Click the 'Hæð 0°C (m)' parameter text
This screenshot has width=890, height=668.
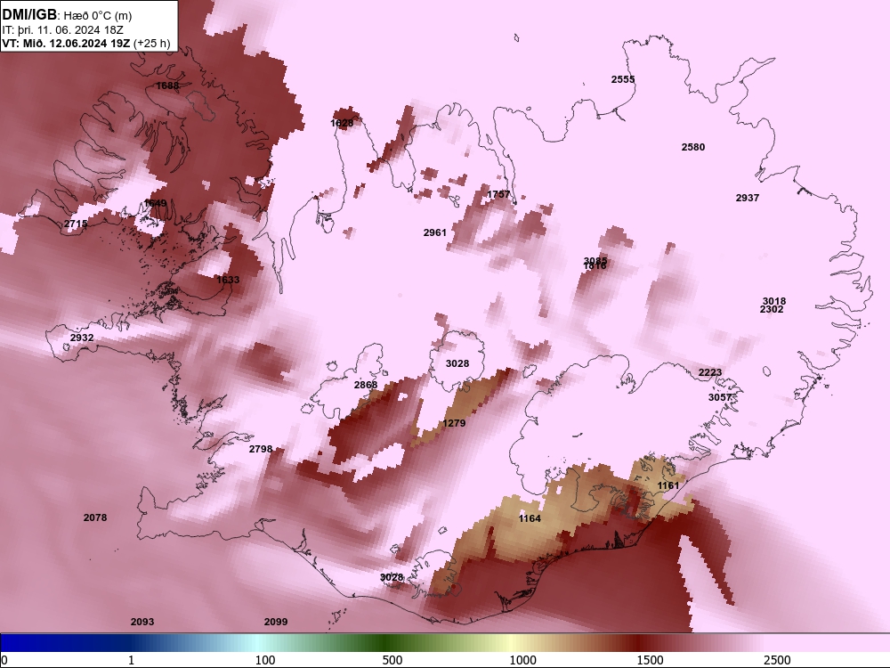tap(98, 15)
